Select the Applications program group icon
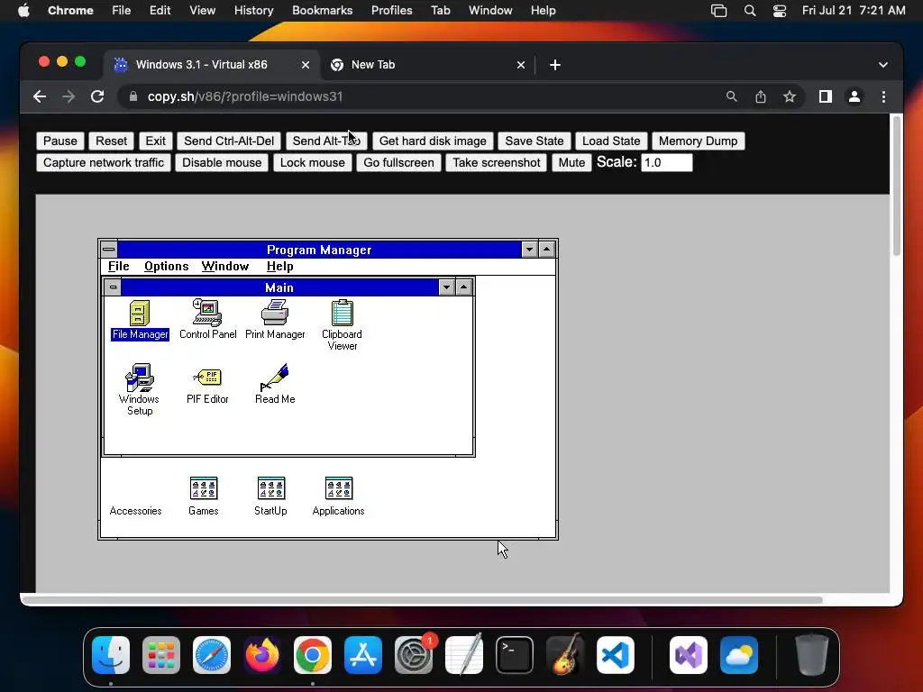 (339, 496)
